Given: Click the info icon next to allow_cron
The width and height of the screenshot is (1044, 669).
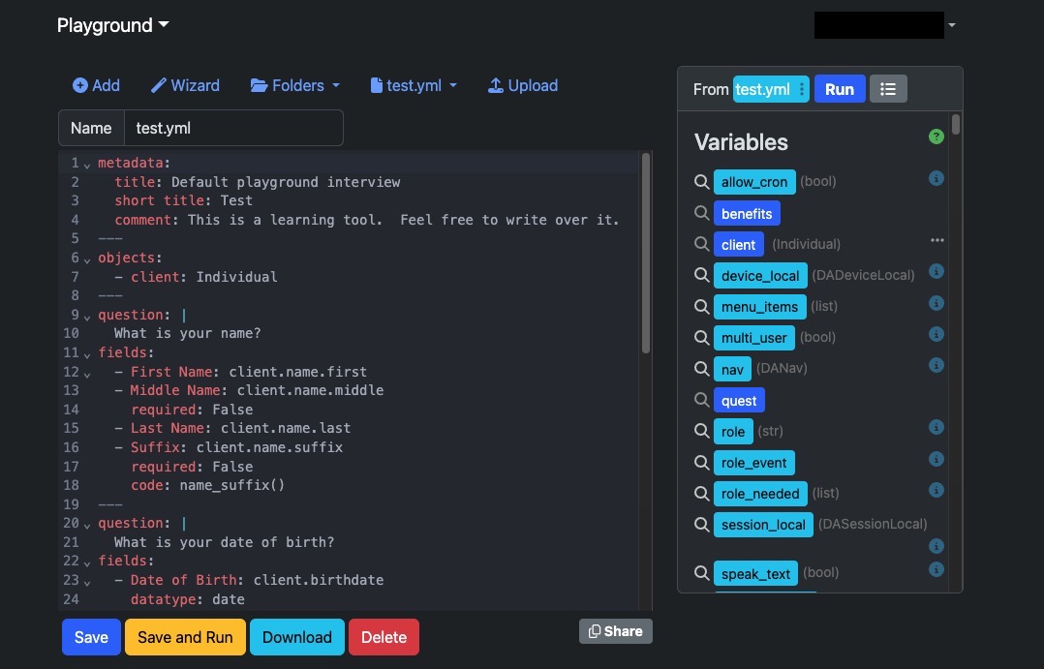Looking at the screenshot, I should coord(936,178).
